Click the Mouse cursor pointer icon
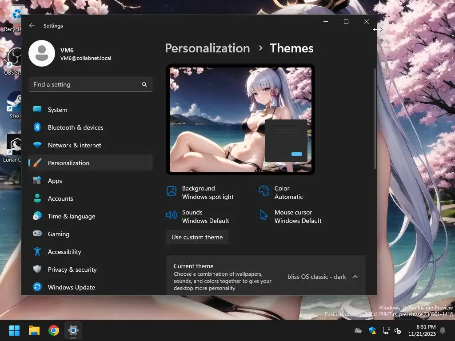 (264, 215)
